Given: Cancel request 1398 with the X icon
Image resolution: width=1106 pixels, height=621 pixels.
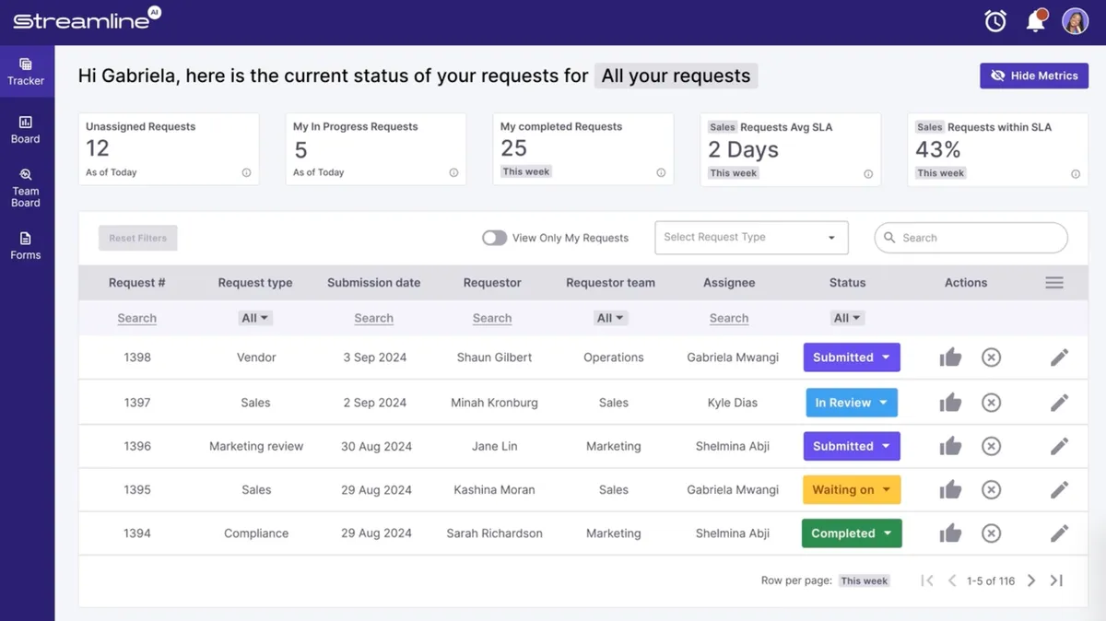Looking at the screenshot, I should click(991, 357).
